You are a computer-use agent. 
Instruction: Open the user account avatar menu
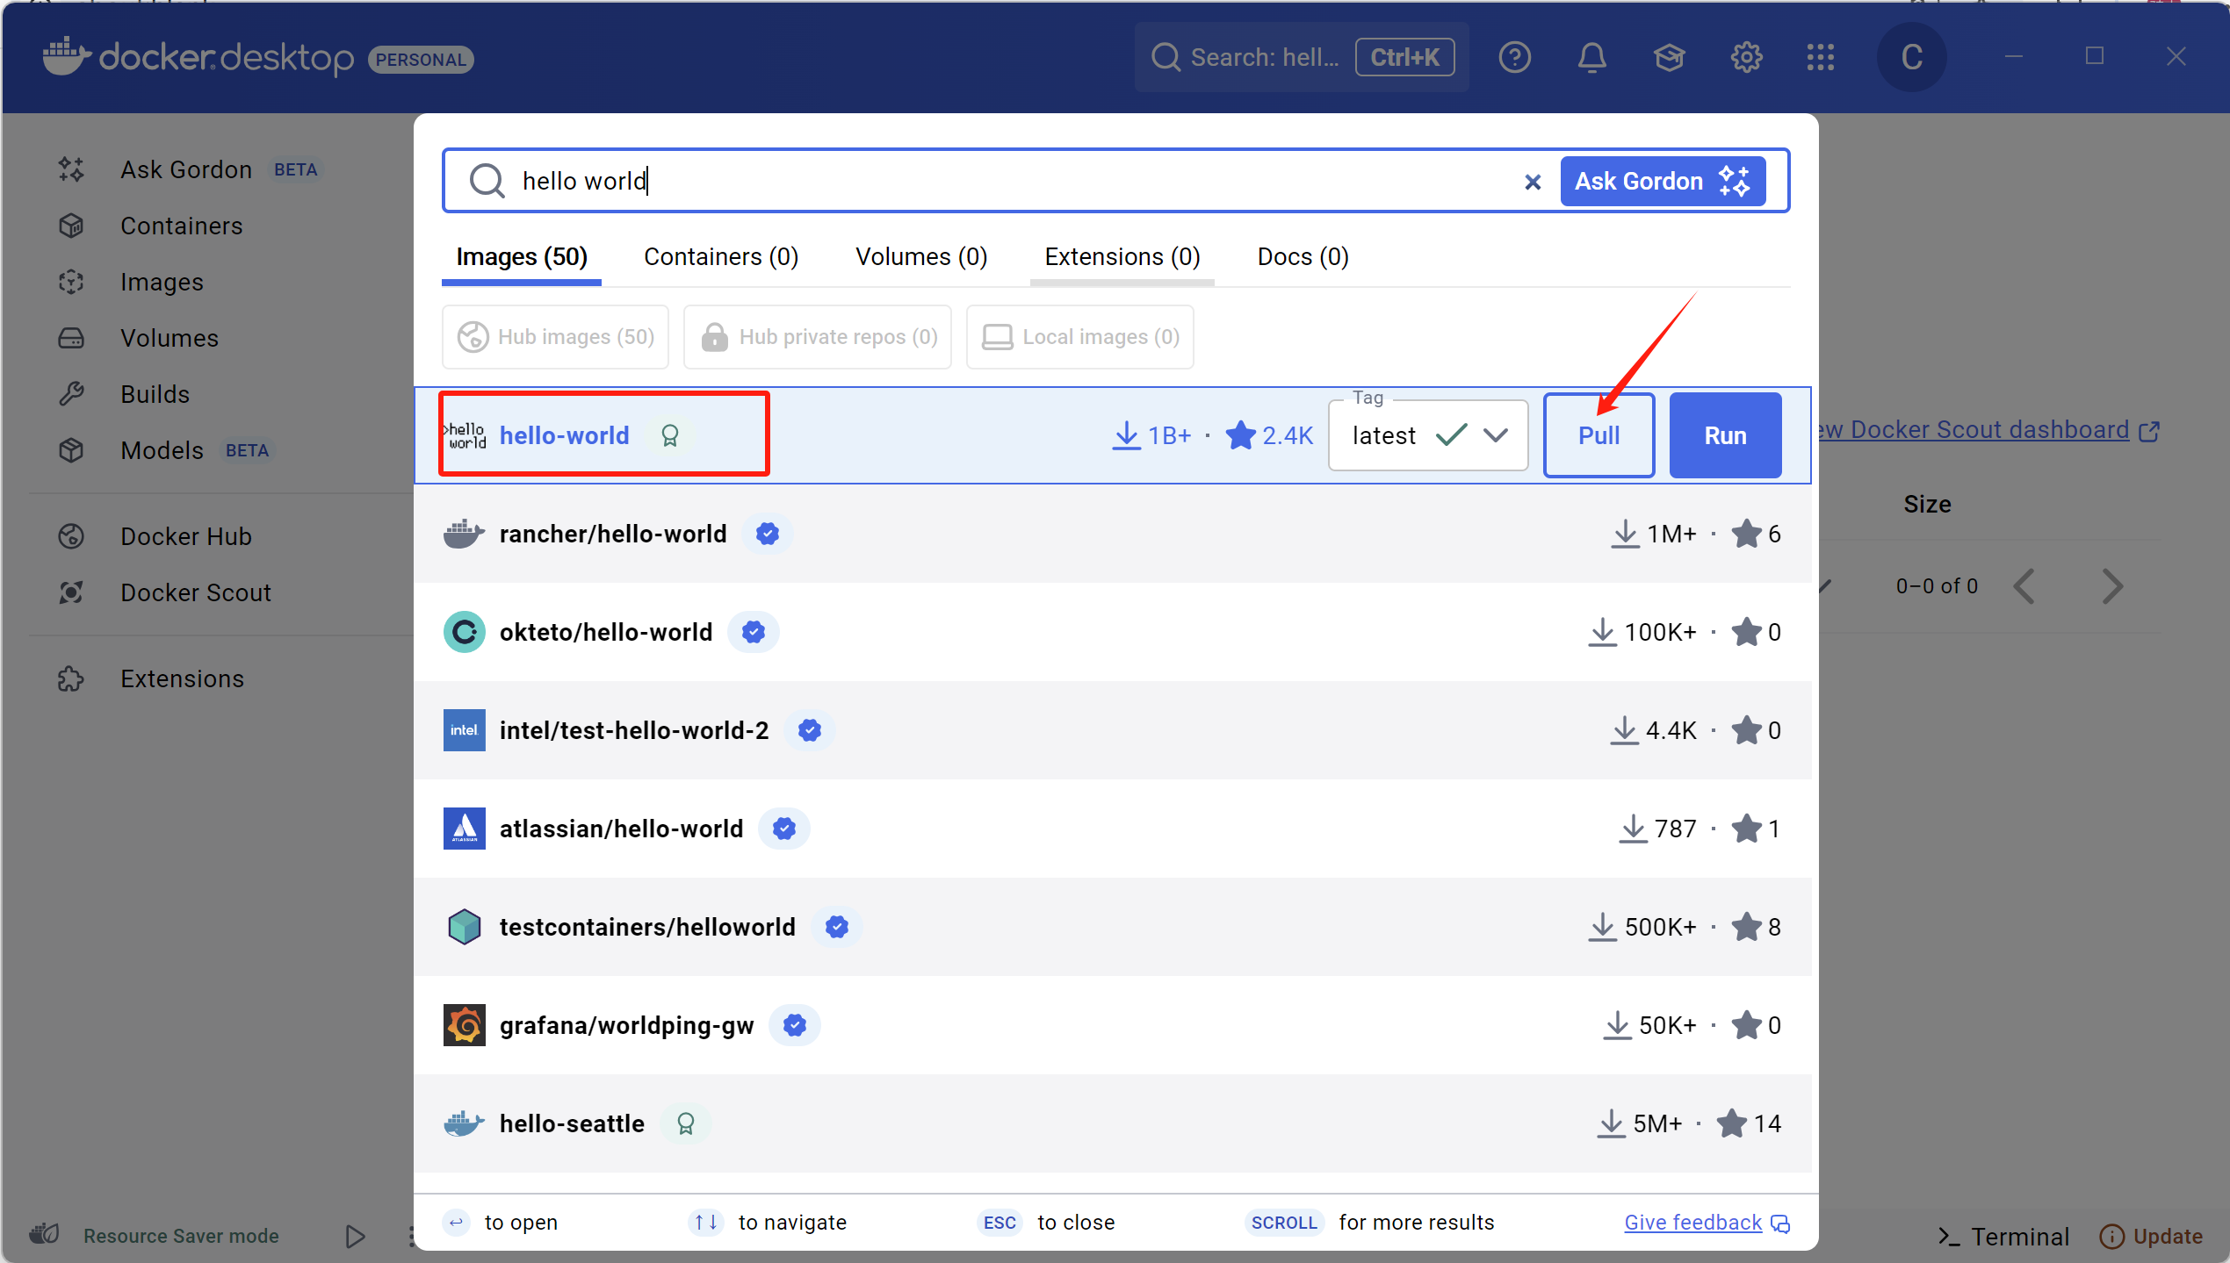[1911, 58]
